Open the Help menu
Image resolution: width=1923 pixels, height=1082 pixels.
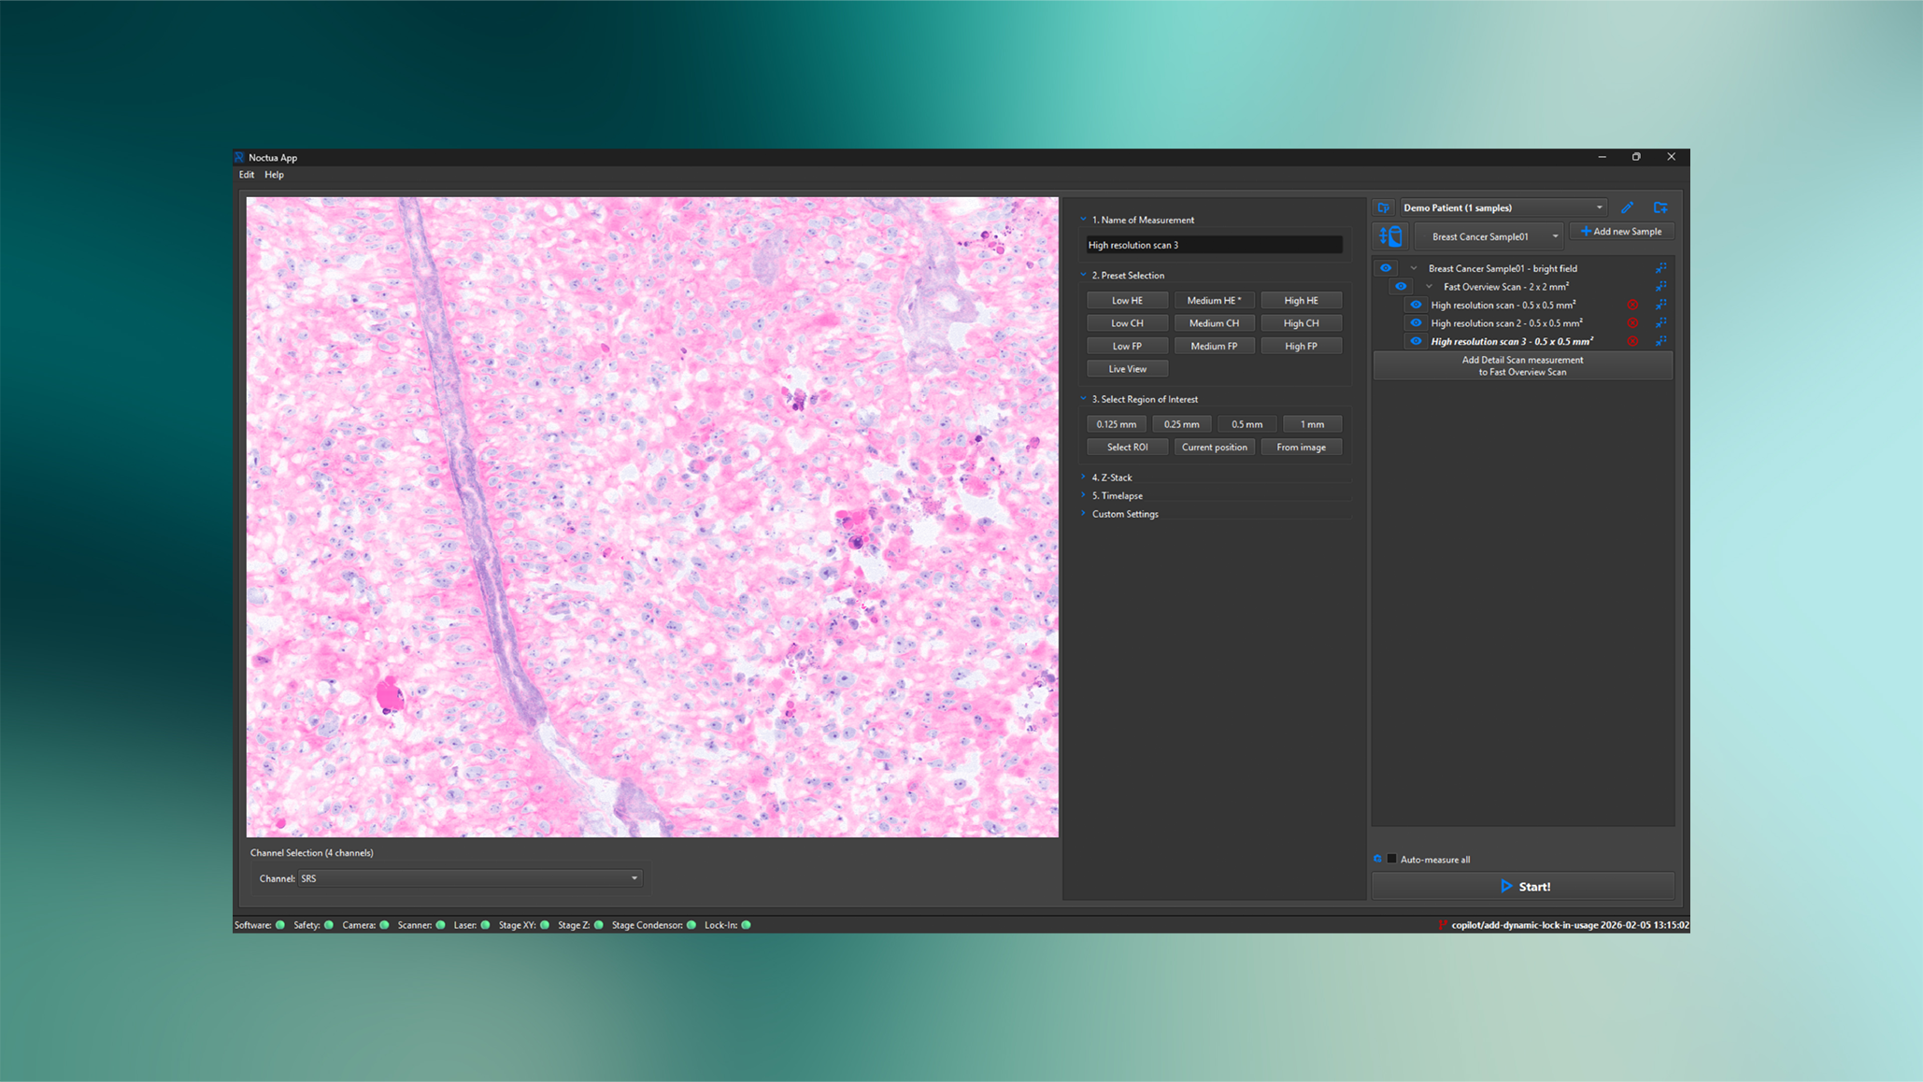pos(274,175)
